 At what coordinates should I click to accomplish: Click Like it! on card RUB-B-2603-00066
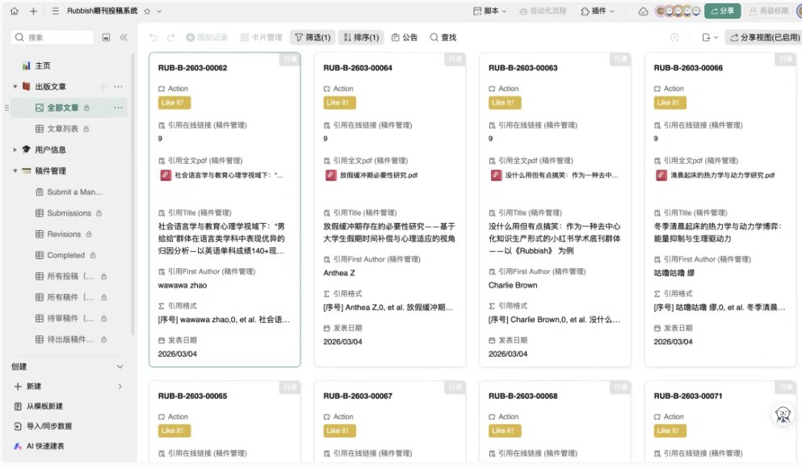click(x=670, y=103)
